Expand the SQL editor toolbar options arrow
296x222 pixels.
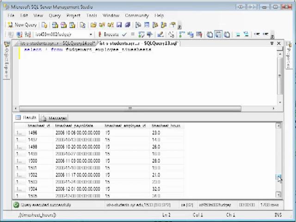point(272,37)
